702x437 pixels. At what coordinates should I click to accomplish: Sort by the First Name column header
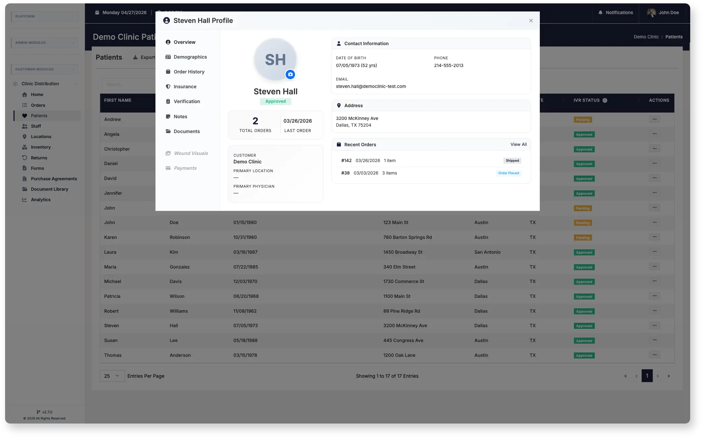tap(118, 100)
